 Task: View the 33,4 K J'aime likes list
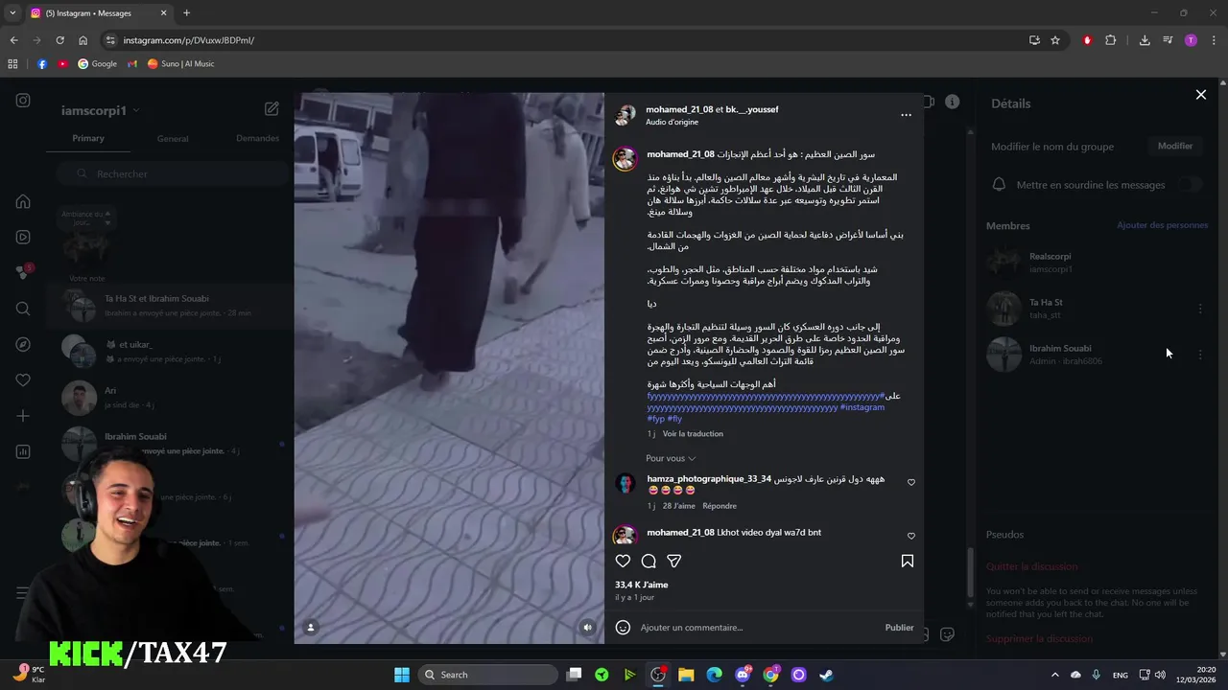(x=641, y=585)
